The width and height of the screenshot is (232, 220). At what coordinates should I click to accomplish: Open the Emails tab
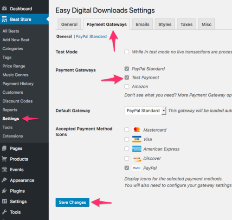pyautogui.click(x=142, y=24)
